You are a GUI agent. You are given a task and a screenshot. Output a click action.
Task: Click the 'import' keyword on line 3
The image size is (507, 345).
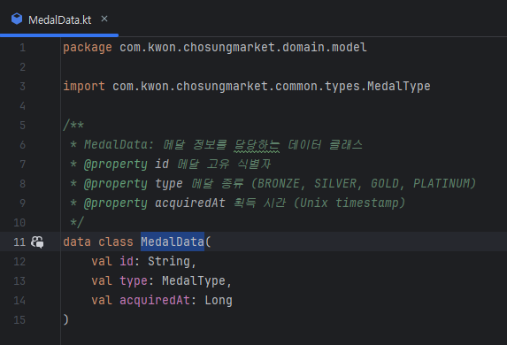[84, 87]
